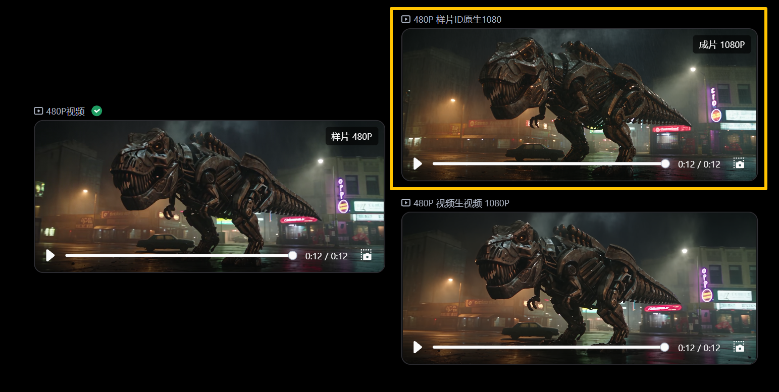Click the 样片 480P dinosaur video frame
Image resolution: width=779 pixels, height=392 pixels.
(x=210, y=196)
